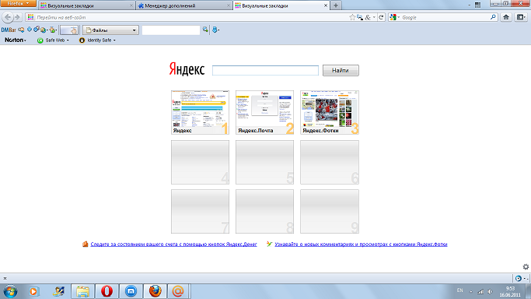Image resolution: width=531 pixels, height=299 pixels.
Task: Click empty bookmark slot 5
Action: pyautogui.click(x=265, y=163)
